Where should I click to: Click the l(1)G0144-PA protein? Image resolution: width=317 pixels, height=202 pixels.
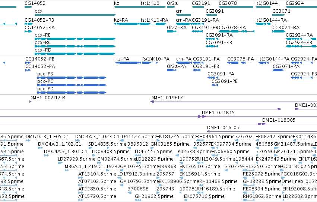point(263,63)
